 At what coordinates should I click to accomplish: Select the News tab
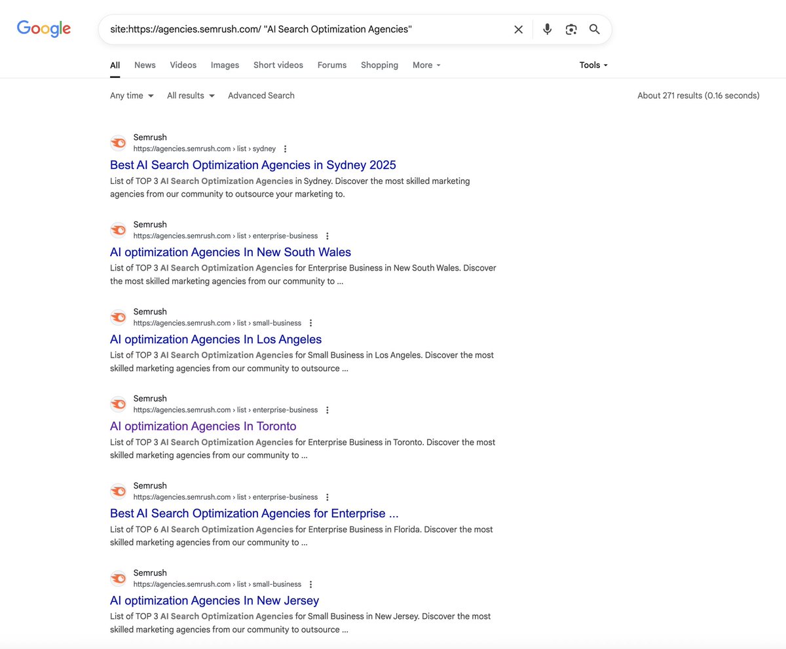click(145, 65)
